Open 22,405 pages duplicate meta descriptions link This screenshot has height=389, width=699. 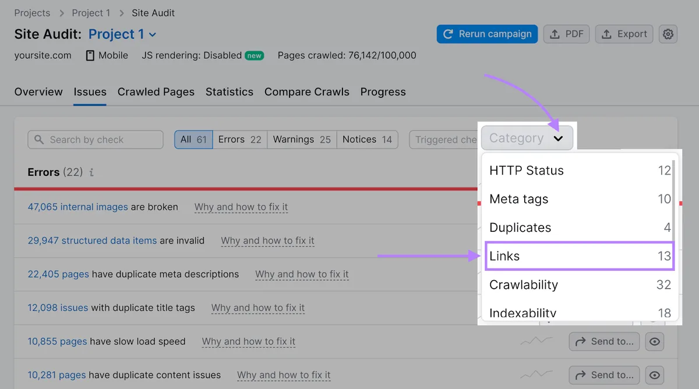(58, 274)
